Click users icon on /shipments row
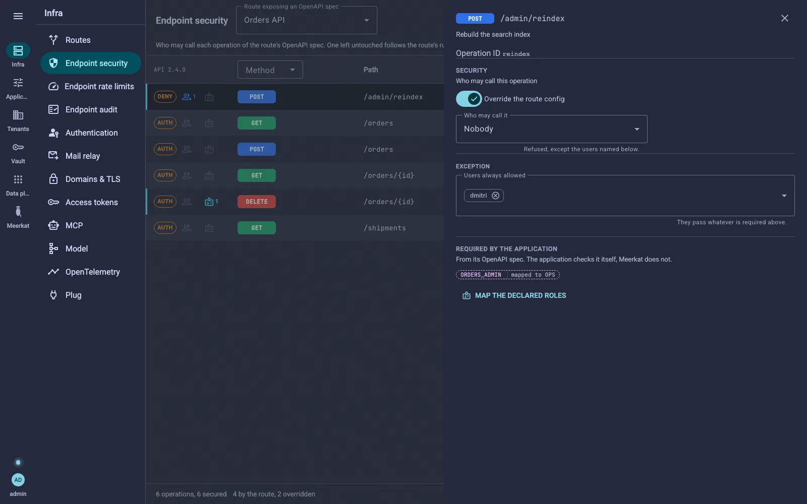Viewport: 807px width, 504px height. pyautogui.click(x=187, y=228)
